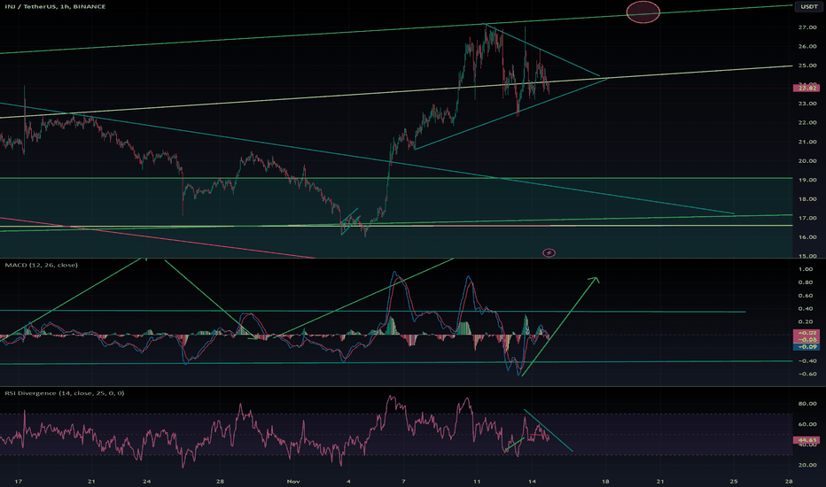
Task: Click the date label 18 on time axis
Action: pos(605,482)
